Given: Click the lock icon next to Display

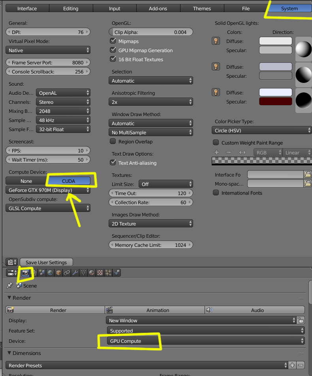Looking at the screenshot, I should click(301, 320).
